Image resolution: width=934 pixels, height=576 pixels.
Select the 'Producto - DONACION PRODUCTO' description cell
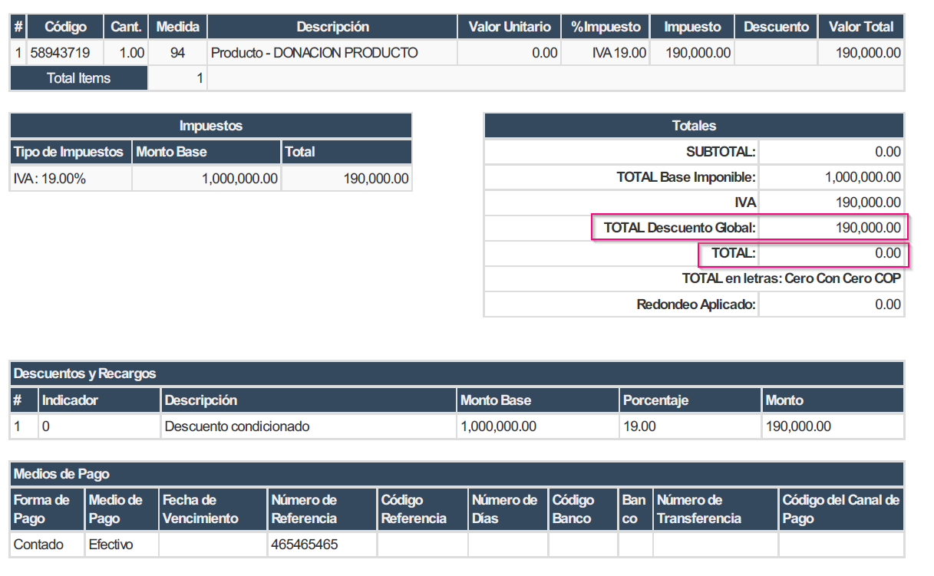coord(315,53)
